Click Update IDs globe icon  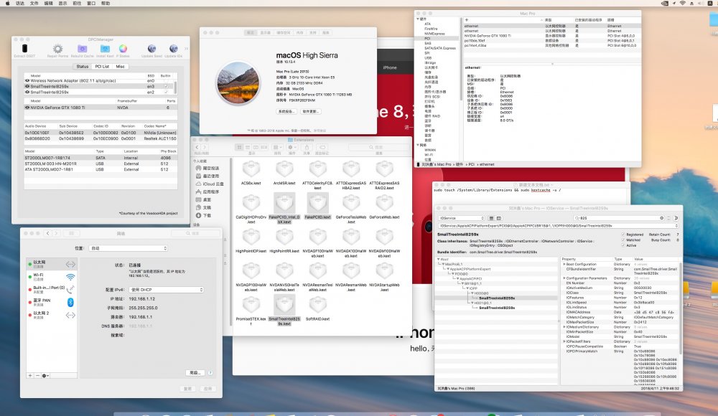point(174,50)
